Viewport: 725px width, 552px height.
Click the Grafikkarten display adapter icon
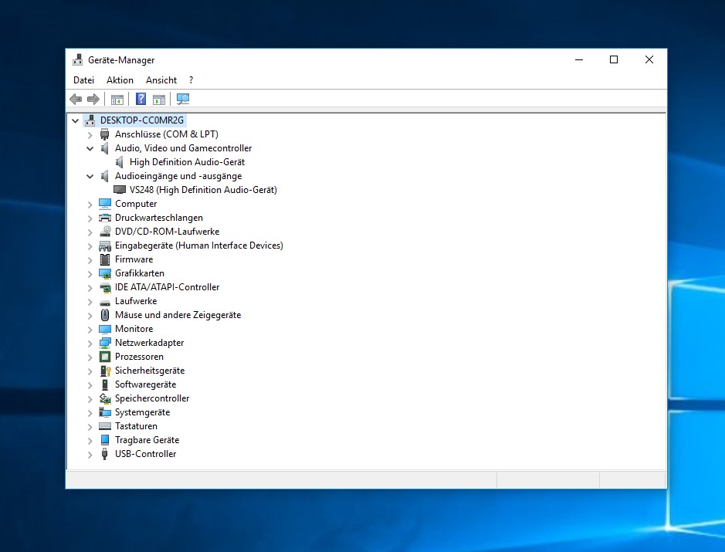click(x=105, y=273)
